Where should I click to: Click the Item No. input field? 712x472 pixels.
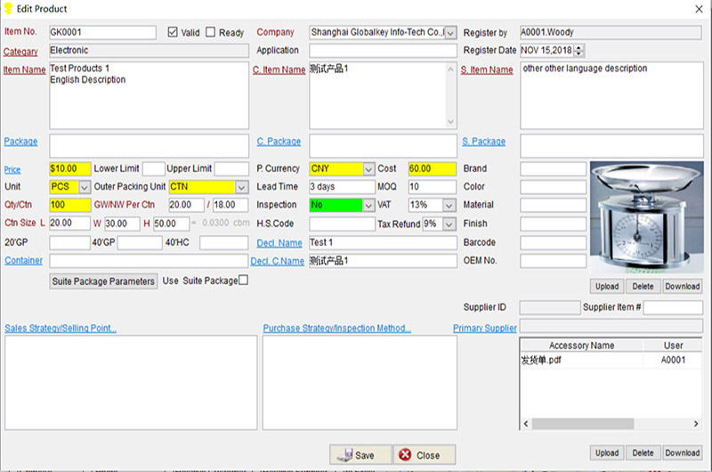point(102,32)
